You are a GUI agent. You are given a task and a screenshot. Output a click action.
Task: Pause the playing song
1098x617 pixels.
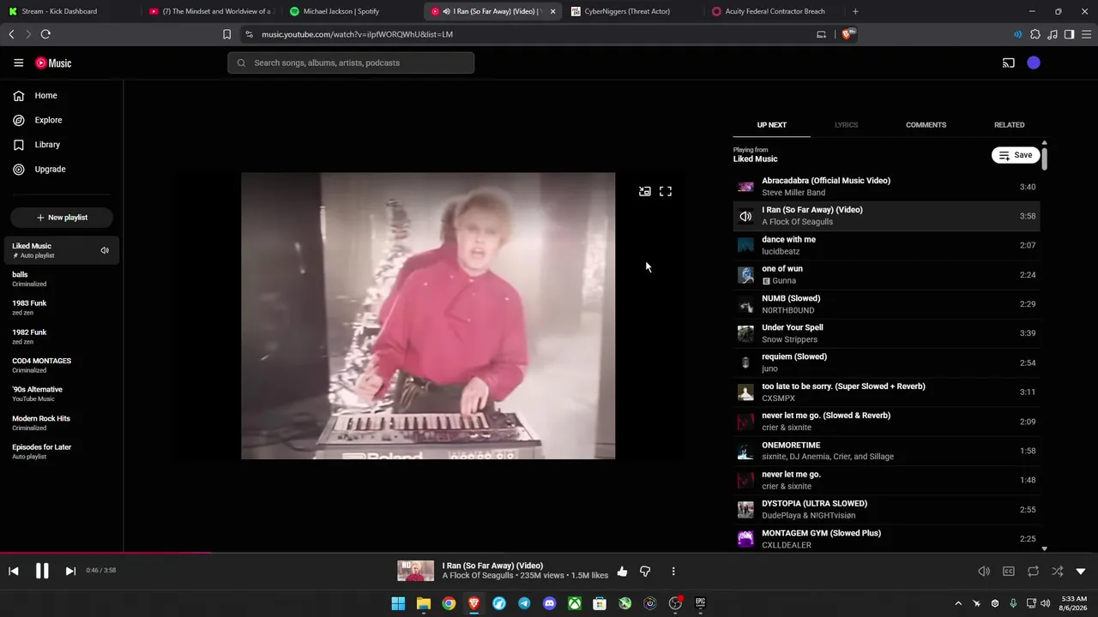(x=42, y=572)
